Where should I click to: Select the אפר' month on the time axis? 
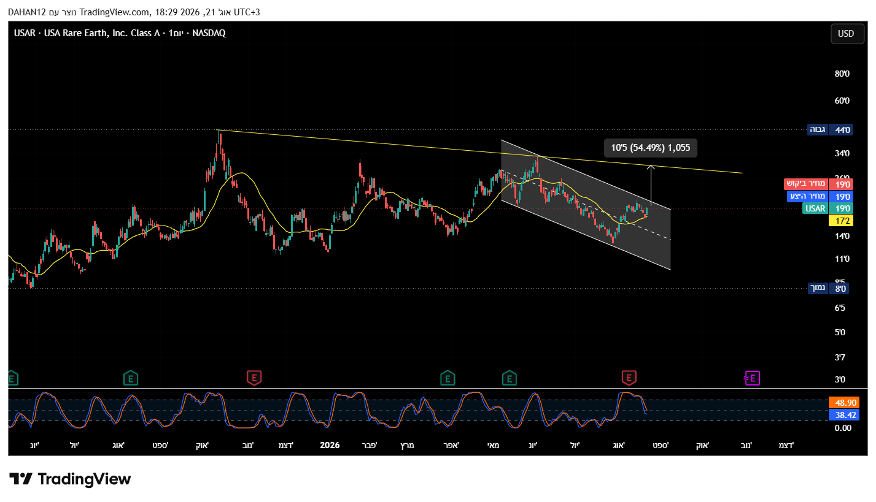452,445
